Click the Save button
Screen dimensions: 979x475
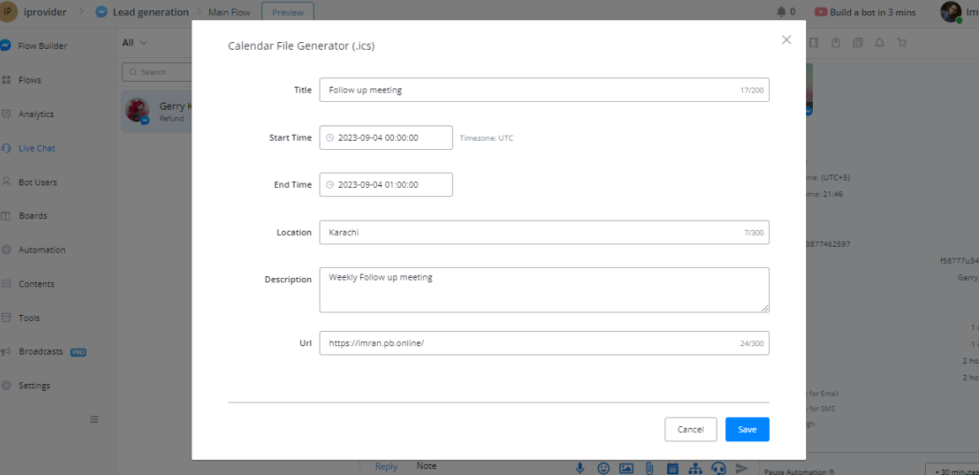tap(746, 430)
